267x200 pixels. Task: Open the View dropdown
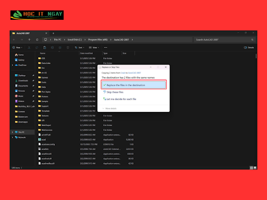coord(94,47)
